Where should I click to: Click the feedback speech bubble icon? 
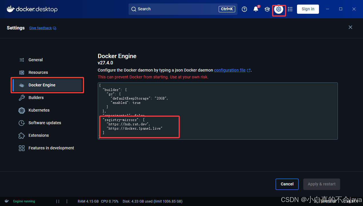[x=55, y=28]
